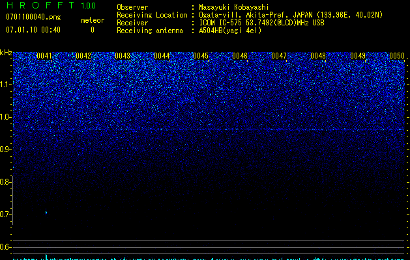Click the HROFFT 1.0.0 title text

tap(51, 5)
